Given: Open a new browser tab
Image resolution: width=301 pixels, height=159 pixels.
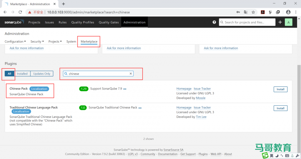Looking at the screenshot, I should tap(64, 4).
